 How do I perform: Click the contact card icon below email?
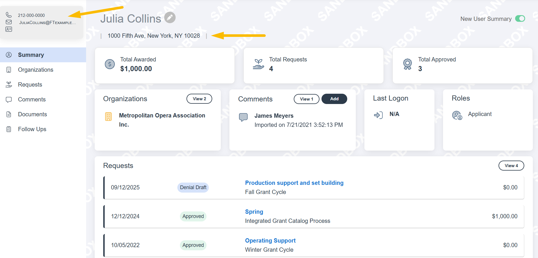[x=9, y=29]
